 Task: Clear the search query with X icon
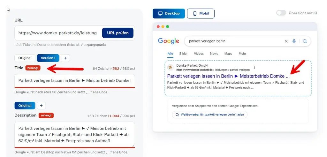tap(286, 41)
